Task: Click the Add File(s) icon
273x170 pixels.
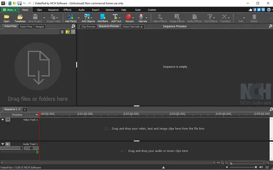Action: tap(71, 17)
